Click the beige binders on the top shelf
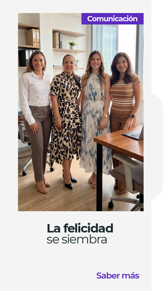 point(32,38)
